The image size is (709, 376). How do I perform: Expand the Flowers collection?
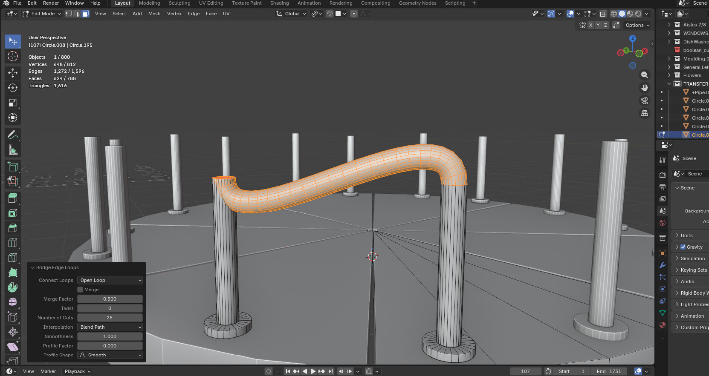point(669,75)
